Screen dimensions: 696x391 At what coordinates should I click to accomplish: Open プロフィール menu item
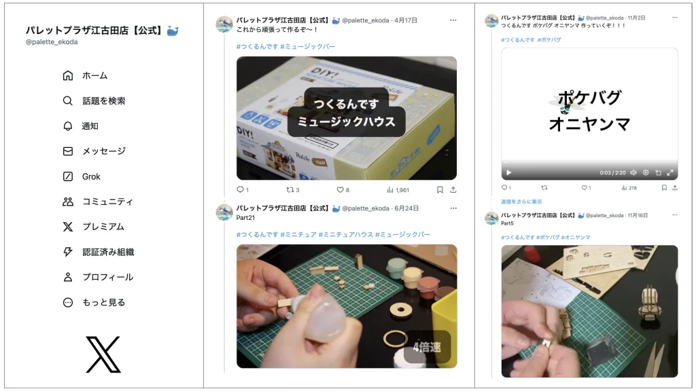coord(98,277)
